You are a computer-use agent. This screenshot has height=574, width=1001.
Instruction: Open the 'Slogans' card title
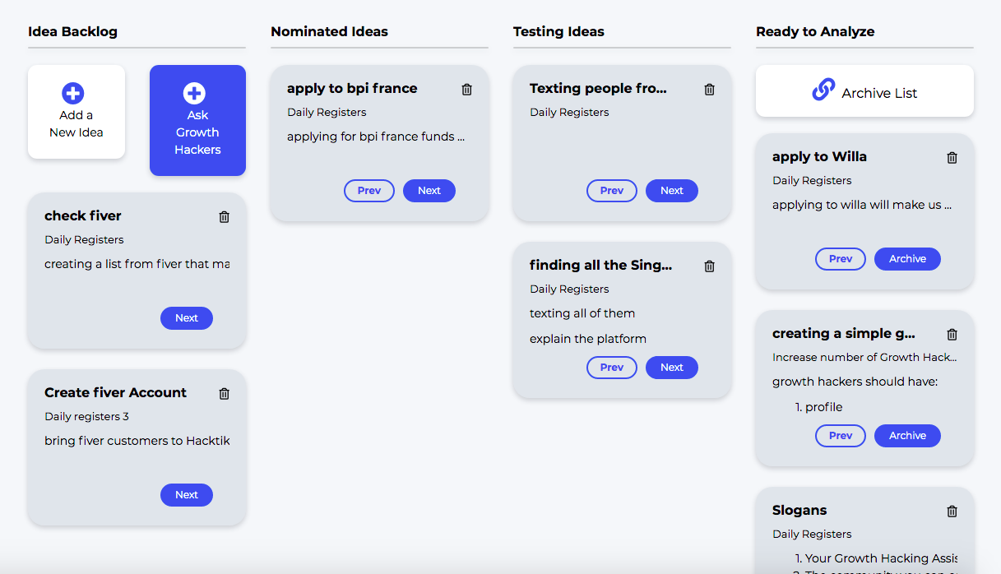click(x=800, y=511)
